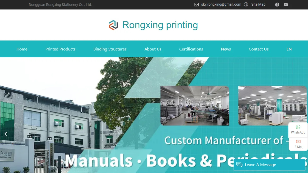Image resolution: width=308 pixels, height=173 pixels.
Task: Click the WhatsApp label in side widget
Action: 298,133
